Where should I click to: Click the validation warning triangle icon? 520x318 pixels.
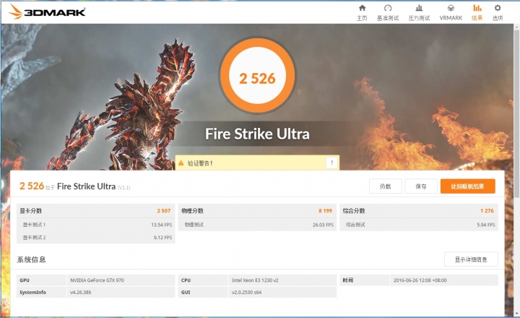click(181, 163)
